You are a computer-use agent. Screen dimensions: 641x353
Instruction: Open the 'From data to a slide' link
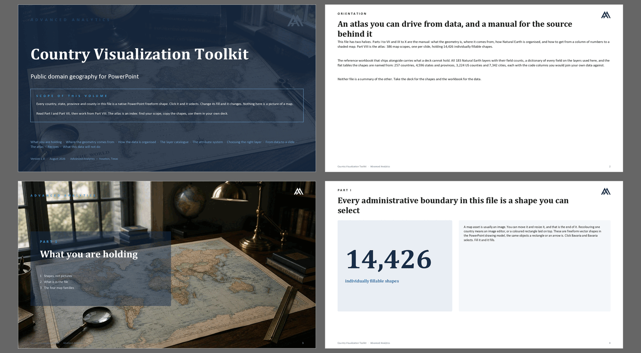click(x=280, y=142)
